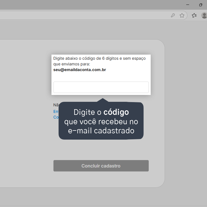Click the Concluir cadastro button
Image resolution: width=207 pixels, height=207 pixels.
click(101, 166)
